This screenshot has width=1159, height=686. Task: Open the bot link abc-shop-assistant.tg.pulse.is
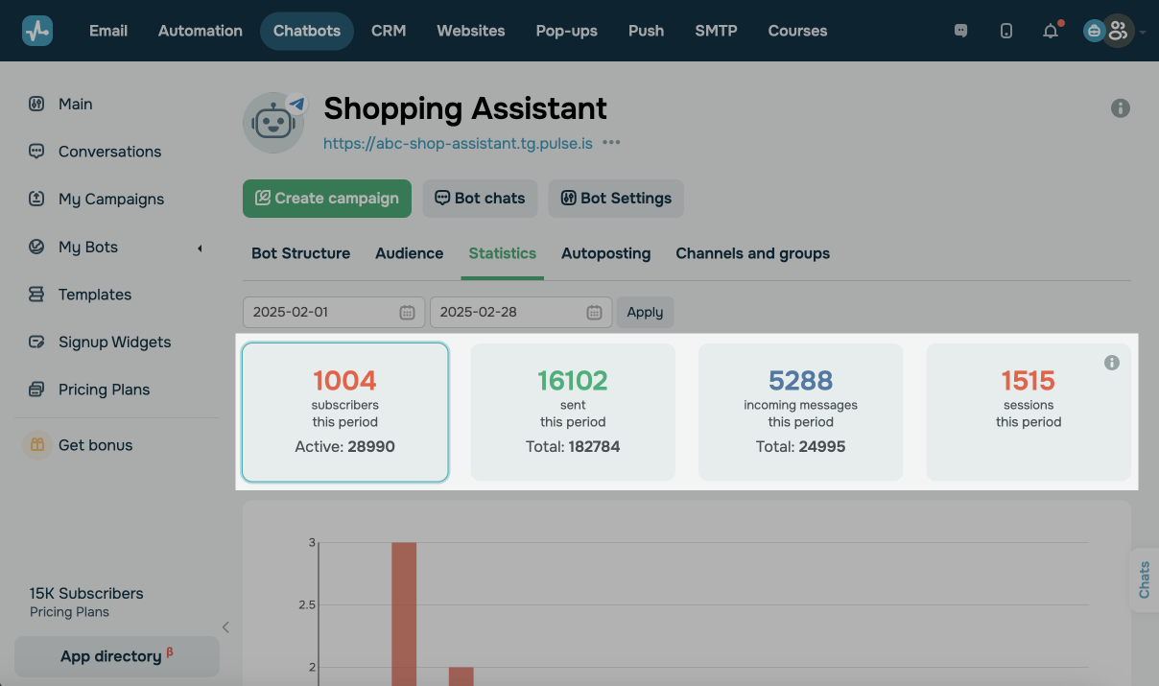(458, 143)
